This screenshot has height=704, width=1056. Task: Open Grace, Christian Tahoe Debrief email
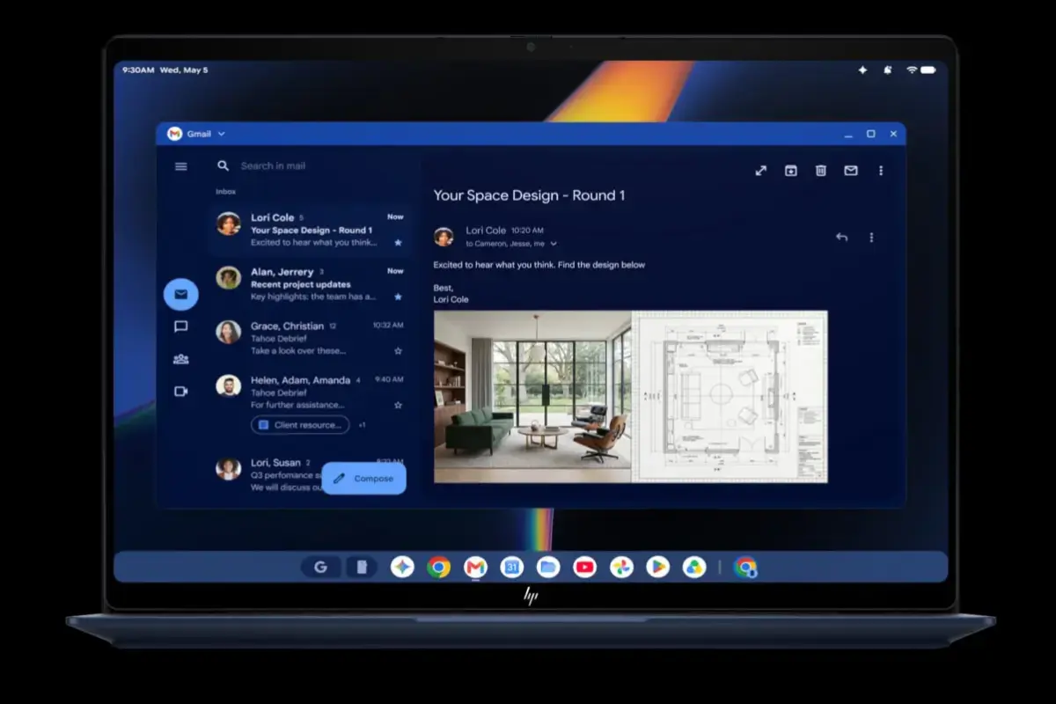(x=310, y=338)
